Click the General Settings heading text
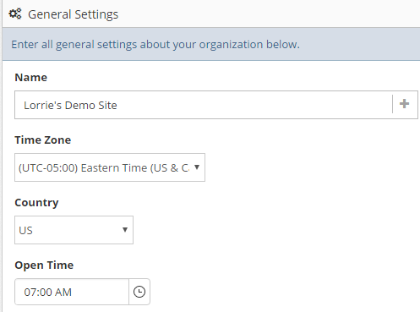This screenshot has height=312, width=420. pos(73,14)
